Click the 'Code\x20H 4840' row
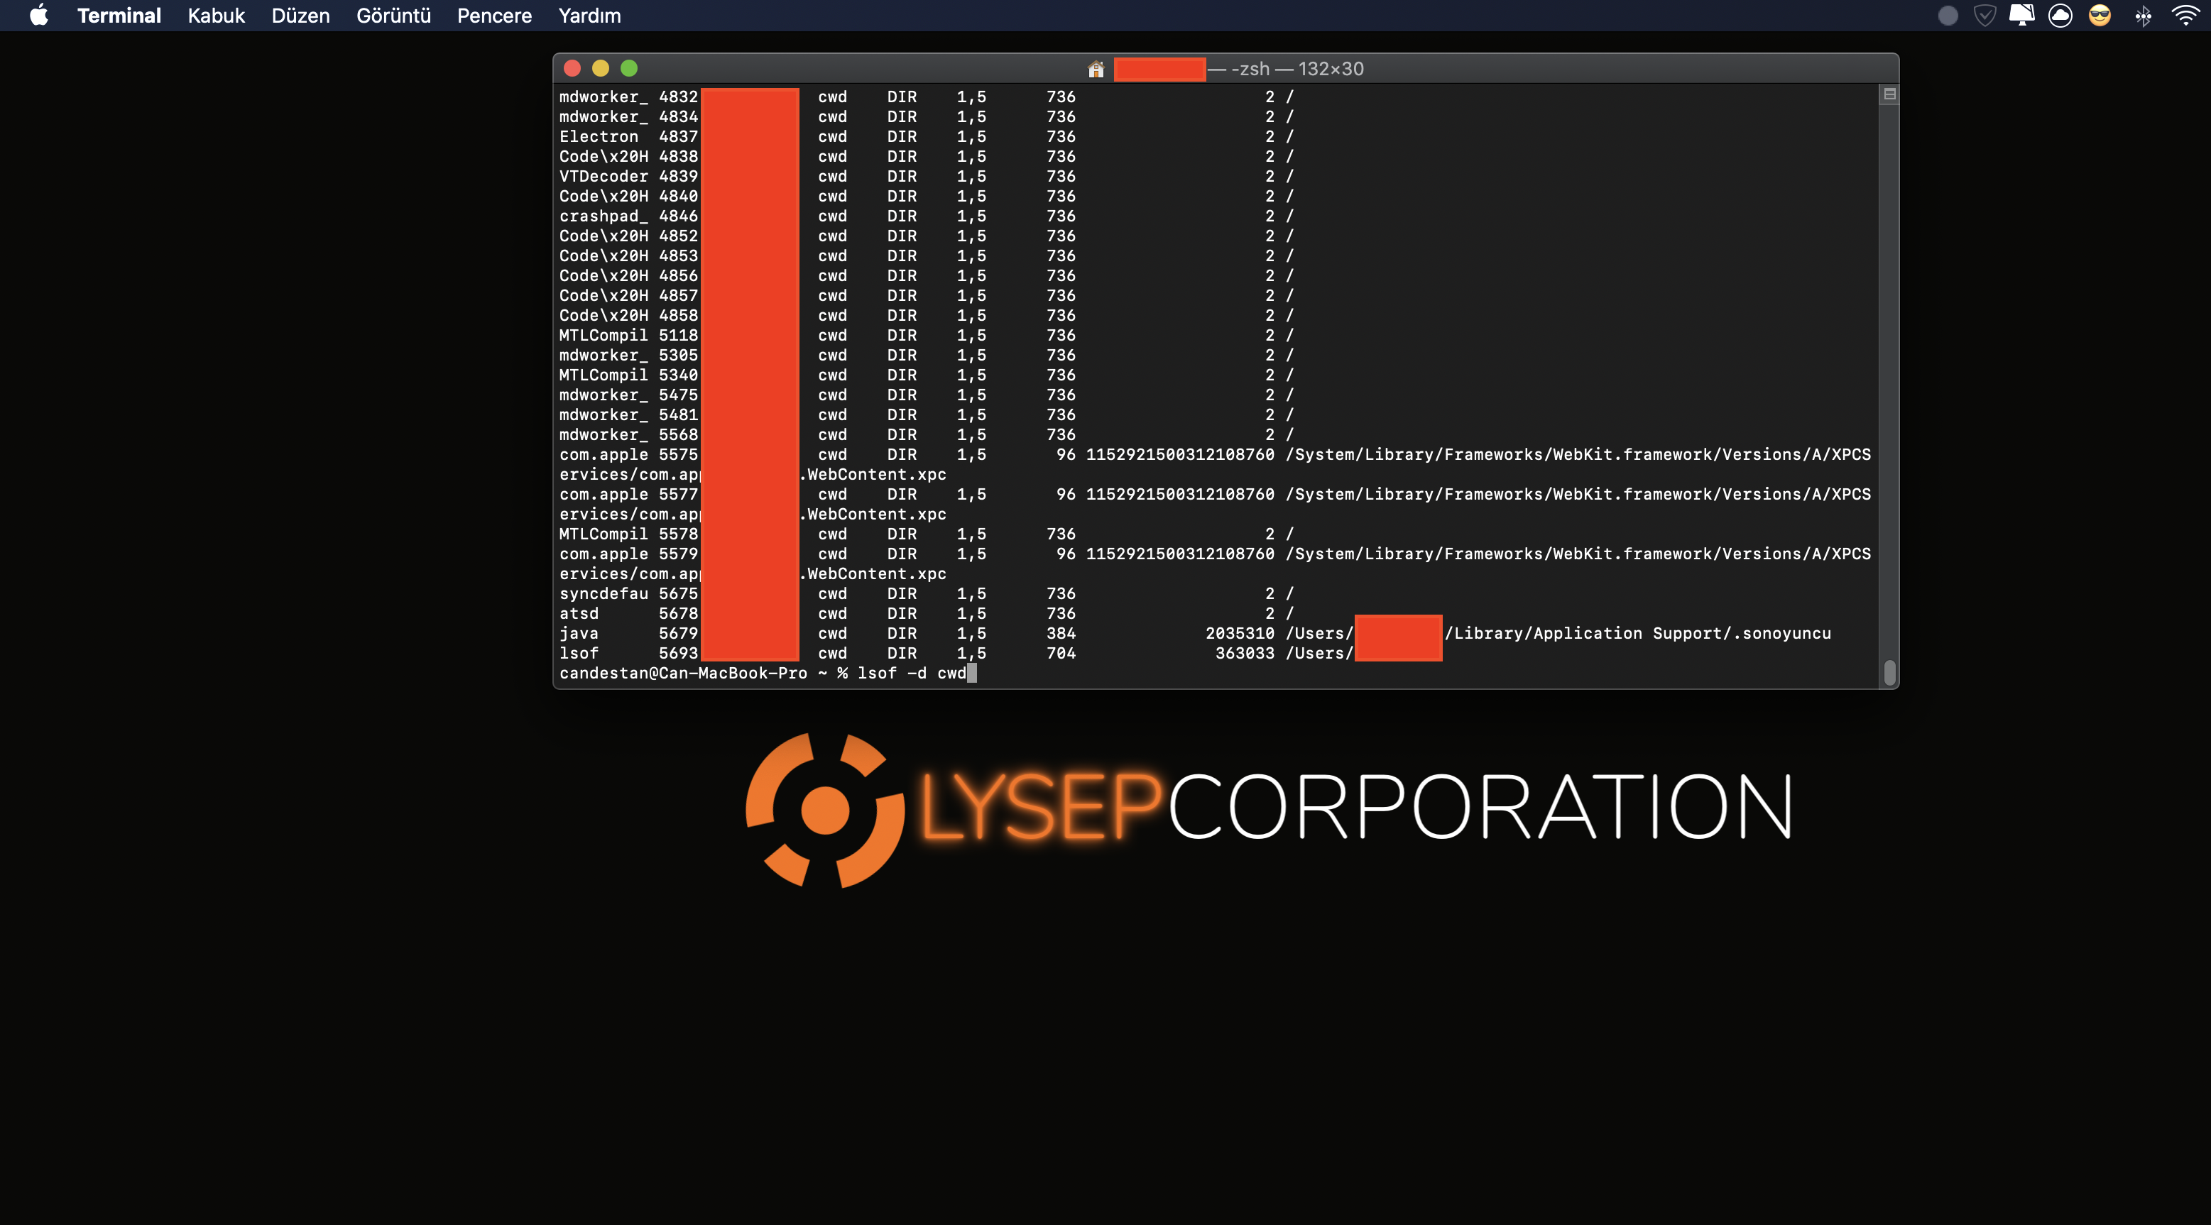2211x1225 pixels. pyautogui.click(x=926, y=197)
